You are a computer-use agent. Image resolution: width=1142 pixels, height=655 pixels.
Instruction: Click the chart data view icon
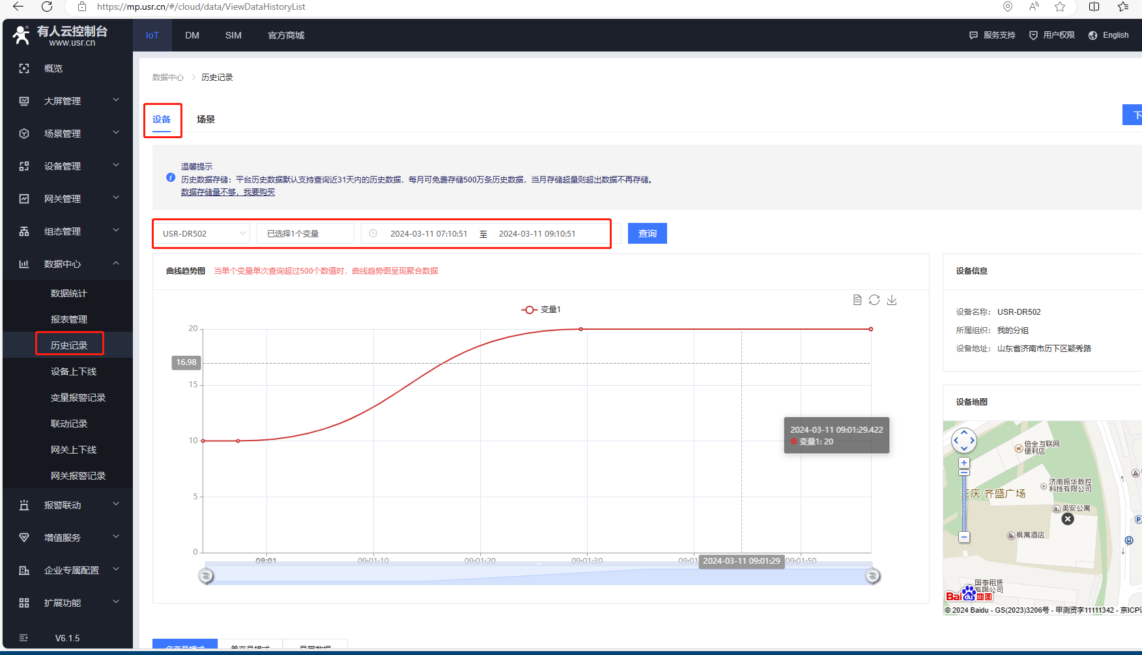tap(857, 300)
